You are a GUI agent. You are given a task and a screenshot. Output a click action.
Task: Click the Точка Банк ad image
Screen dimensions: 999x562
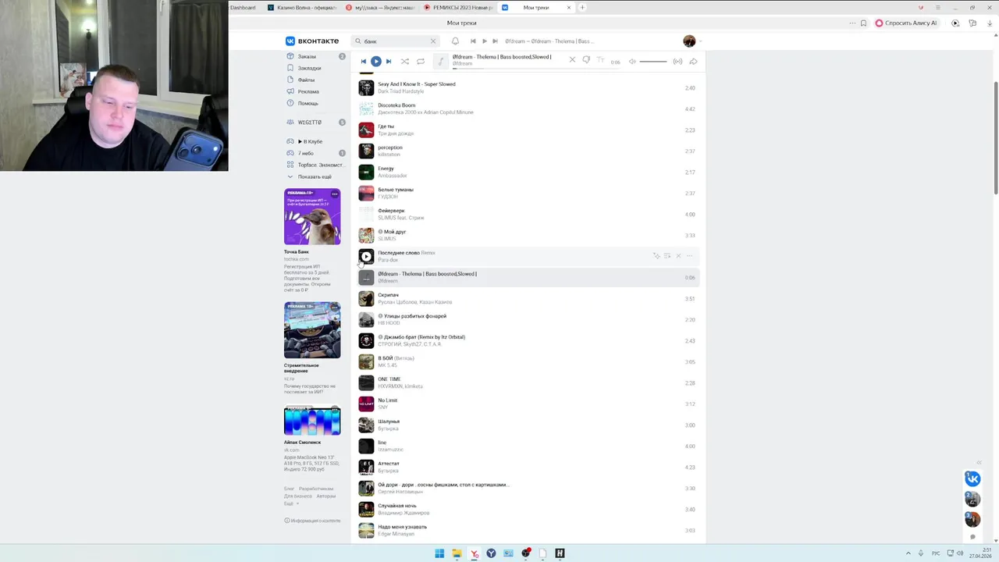312,216
